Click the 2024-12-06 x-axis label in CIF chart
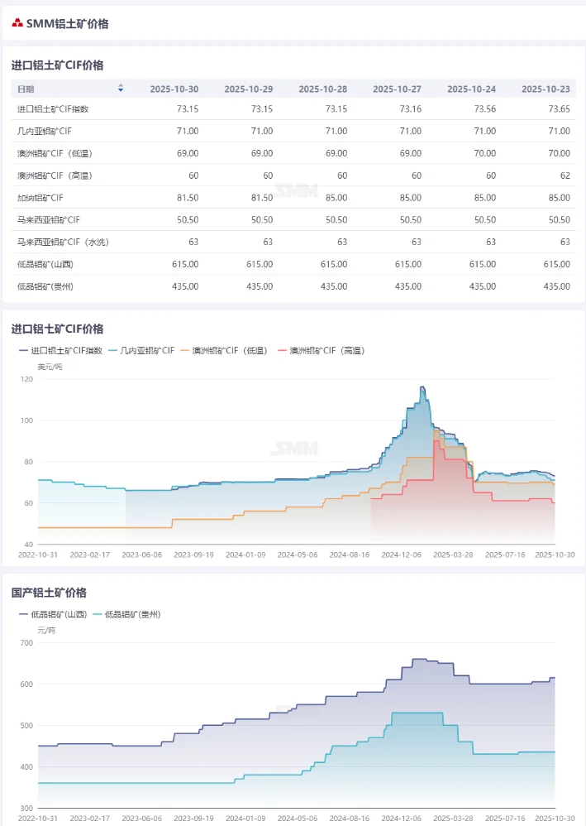This screenshot has height=826, width=586. (402, 555)
